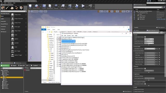
Task: Open View Options in World Outliner
Action: tap(161, 28)
